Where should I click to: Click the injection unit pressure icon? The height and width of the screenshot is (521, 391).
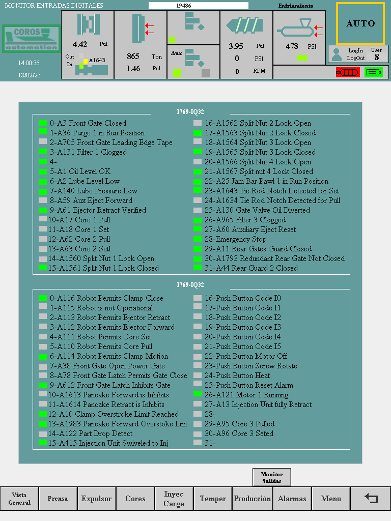(299, 32)
